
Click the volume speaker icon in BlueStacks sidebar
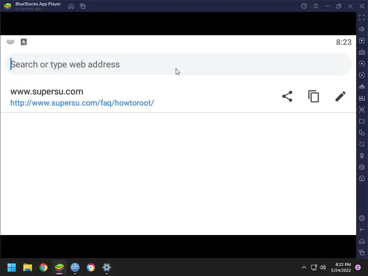coord(362,29)
